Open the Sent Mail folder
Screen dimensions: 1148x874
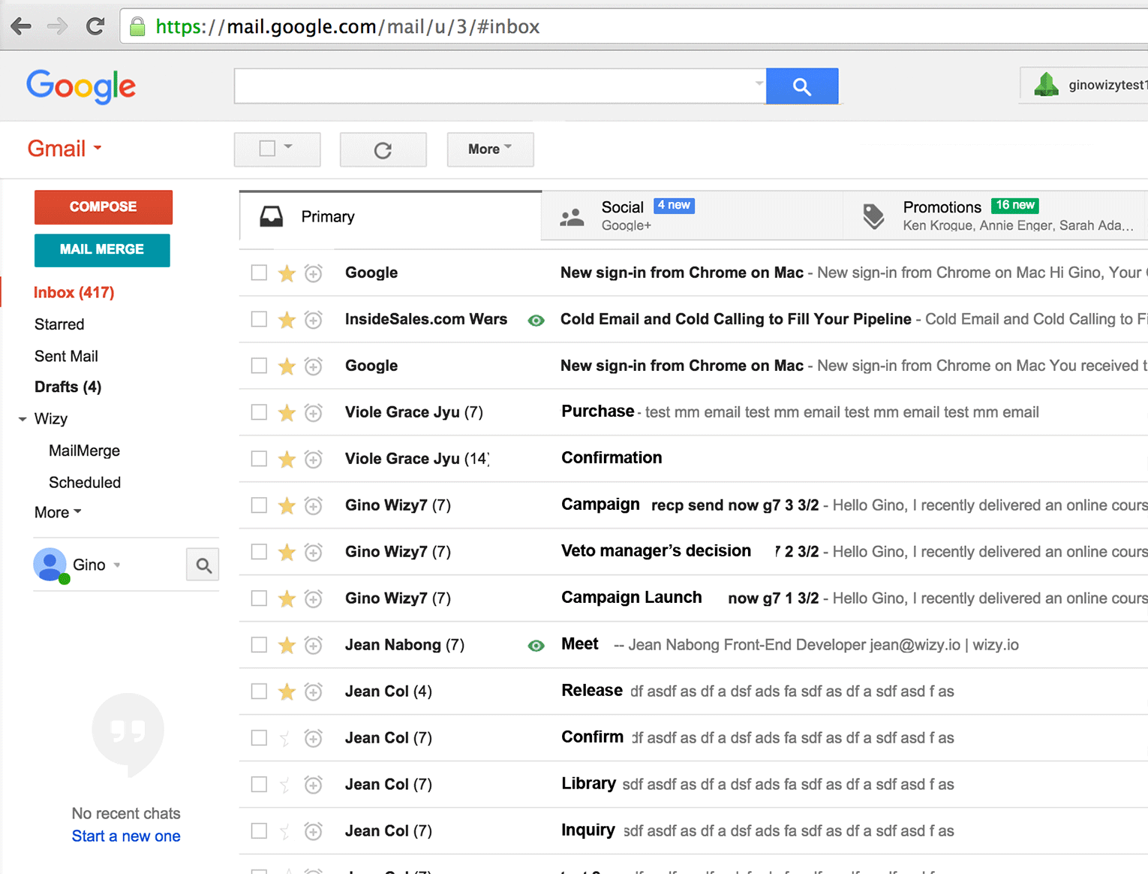click(x=66, y=356)
